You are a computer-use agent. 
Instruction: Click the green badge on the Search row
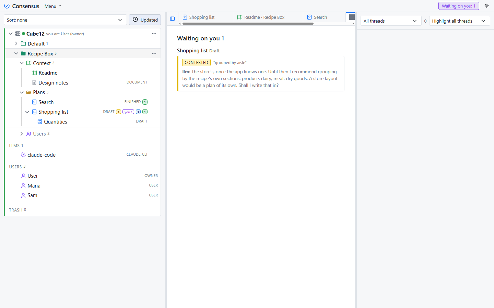coord(145,102)
